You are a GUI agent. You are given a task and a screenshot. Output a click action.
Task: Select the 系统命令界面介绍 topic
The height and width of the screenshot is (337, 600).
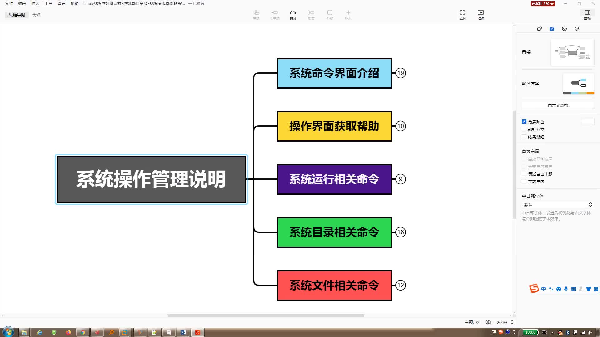[334, 73]
